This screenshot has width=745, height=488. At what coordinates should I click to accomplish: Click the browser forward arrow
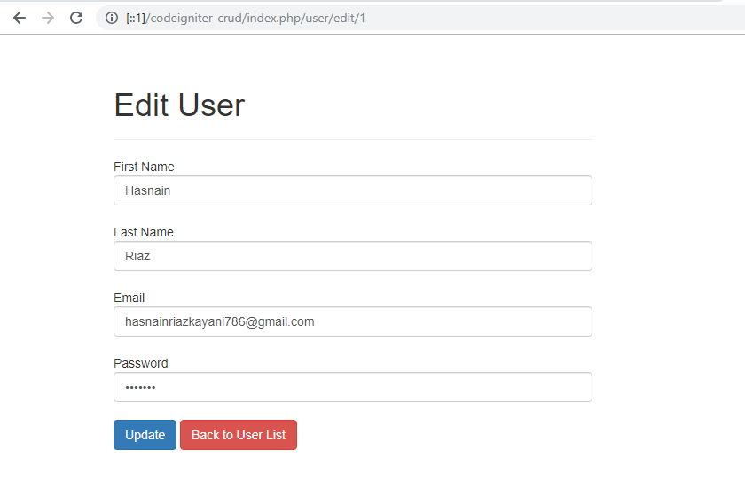click(x=48, y=18)
